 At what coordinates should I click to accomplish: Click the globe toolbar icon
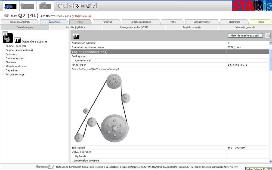(x=88, y=6)
